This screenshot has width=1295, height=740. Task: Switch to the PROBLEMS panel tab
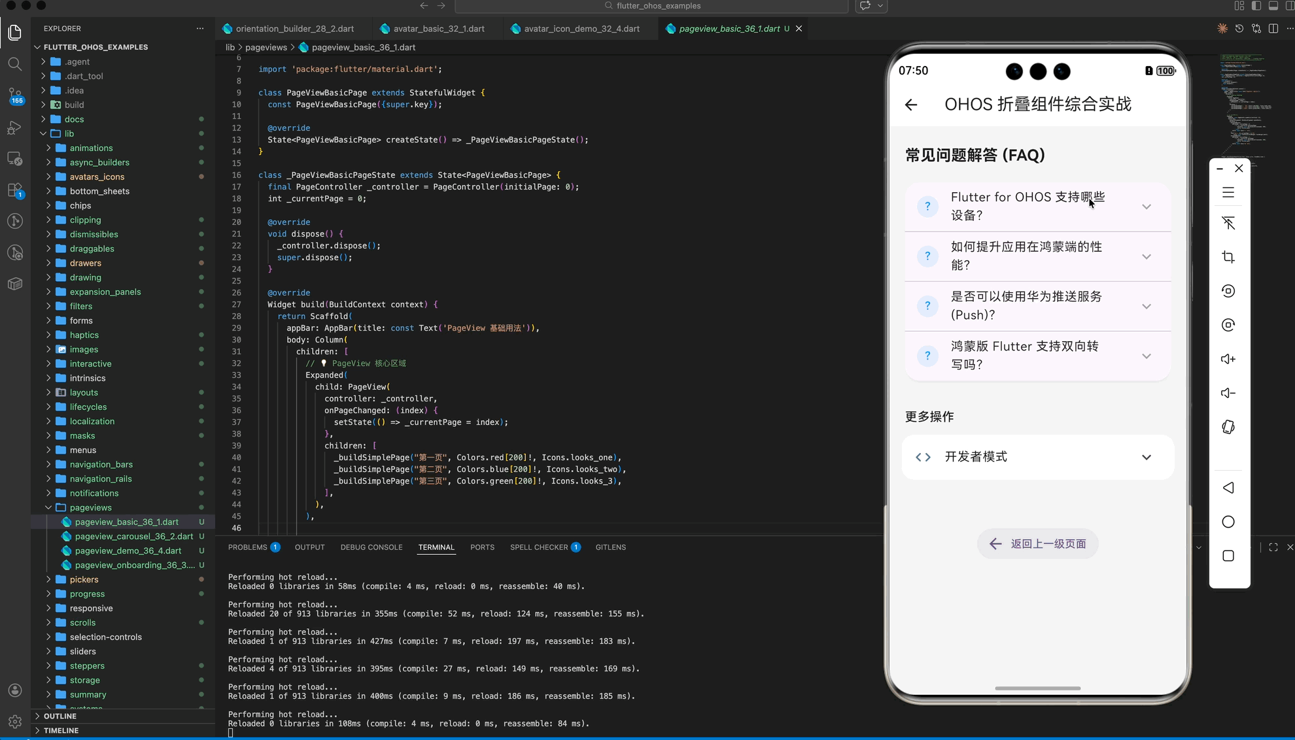[247, 547]
